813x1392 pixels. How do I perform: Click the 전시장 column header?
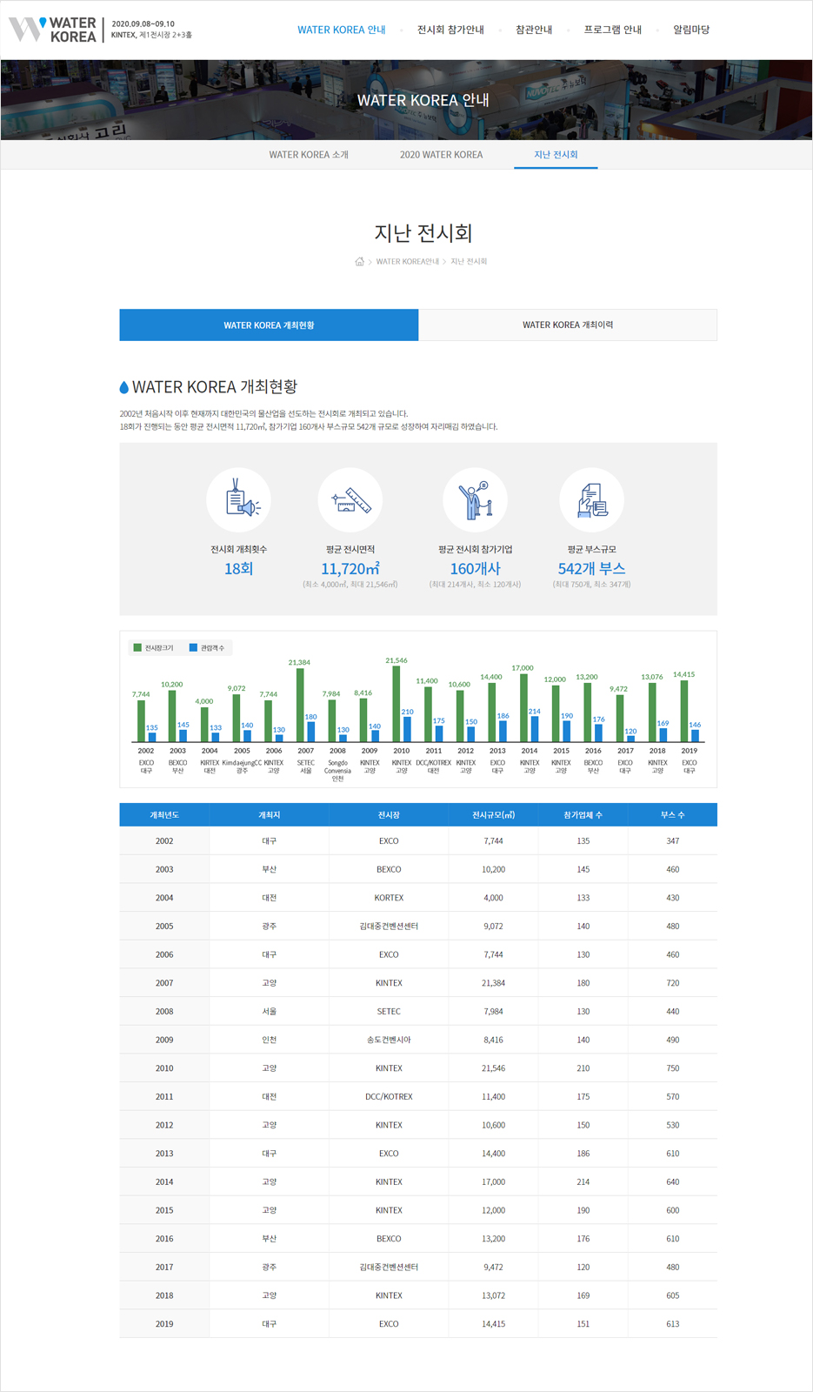point(389,815)
